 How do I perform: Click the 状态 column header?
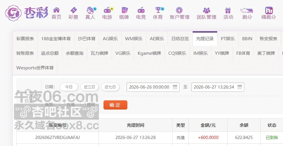pos(272,125)
